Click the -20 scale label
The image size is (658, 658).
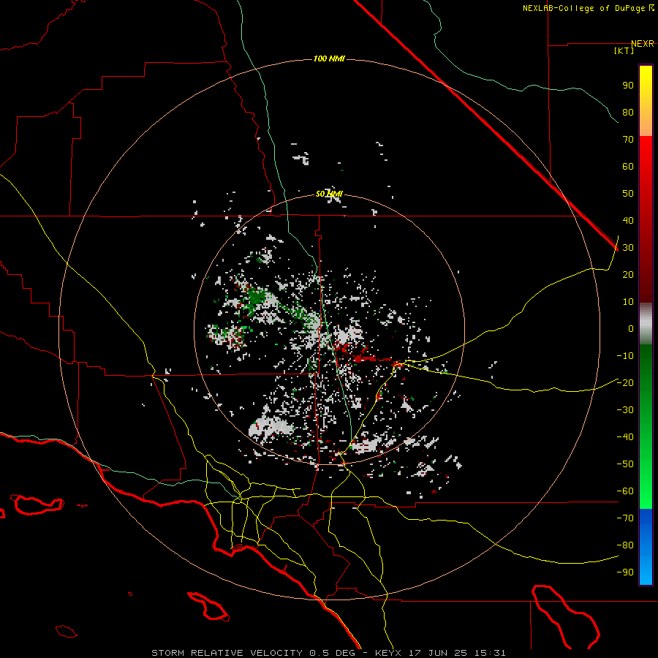point(625,382)
